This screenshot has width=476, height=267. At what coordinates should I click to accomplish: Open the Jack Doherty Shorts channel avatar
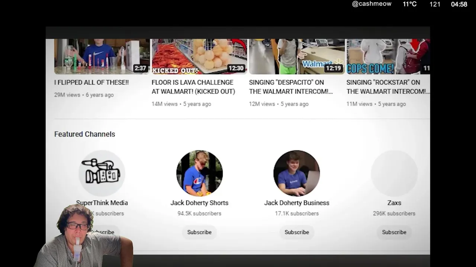coord(199,173)
